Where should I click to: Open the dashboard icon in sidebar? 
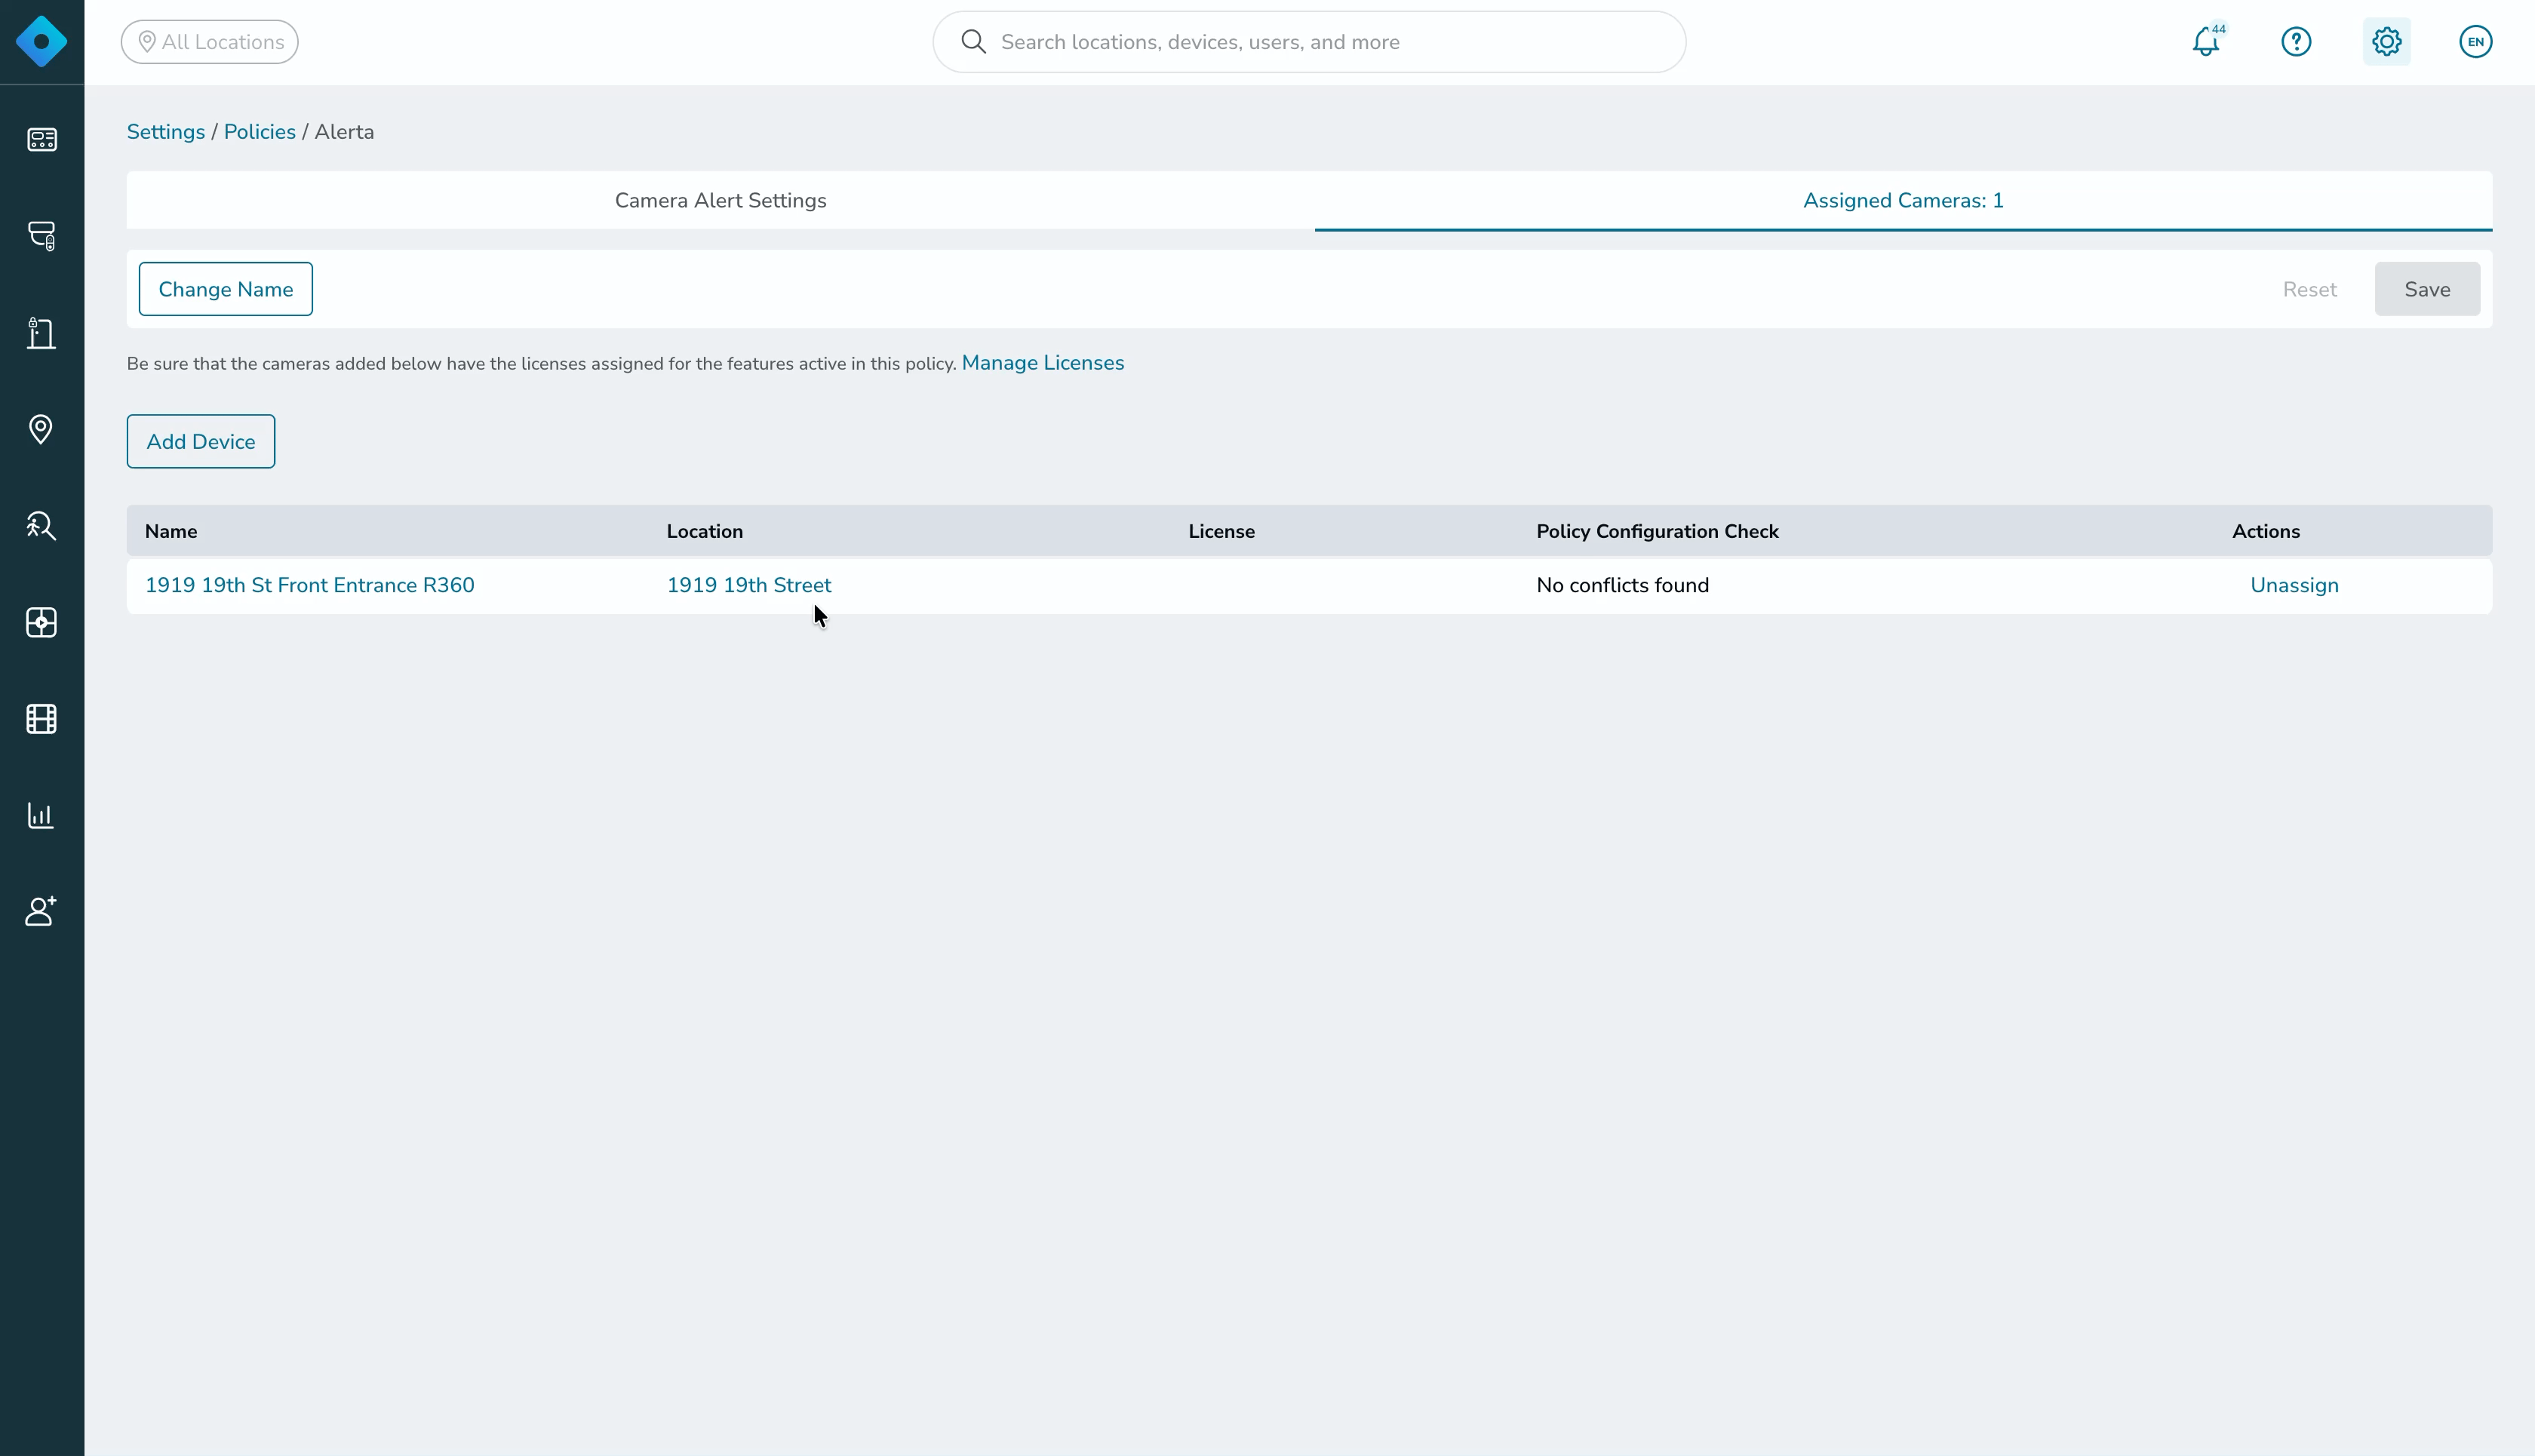tap(41, 139)
